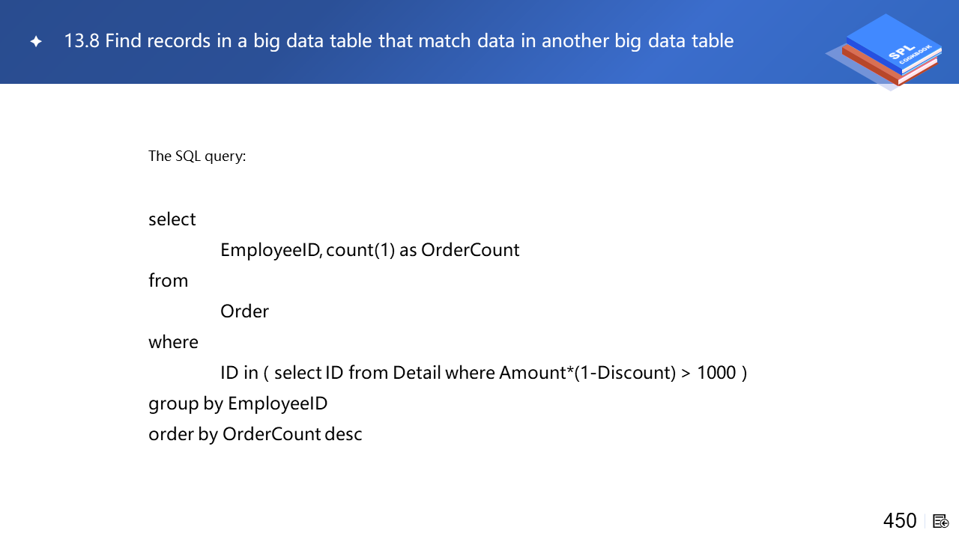
Task: Click the "select" keyword line
Action: [x=172, y=219]
